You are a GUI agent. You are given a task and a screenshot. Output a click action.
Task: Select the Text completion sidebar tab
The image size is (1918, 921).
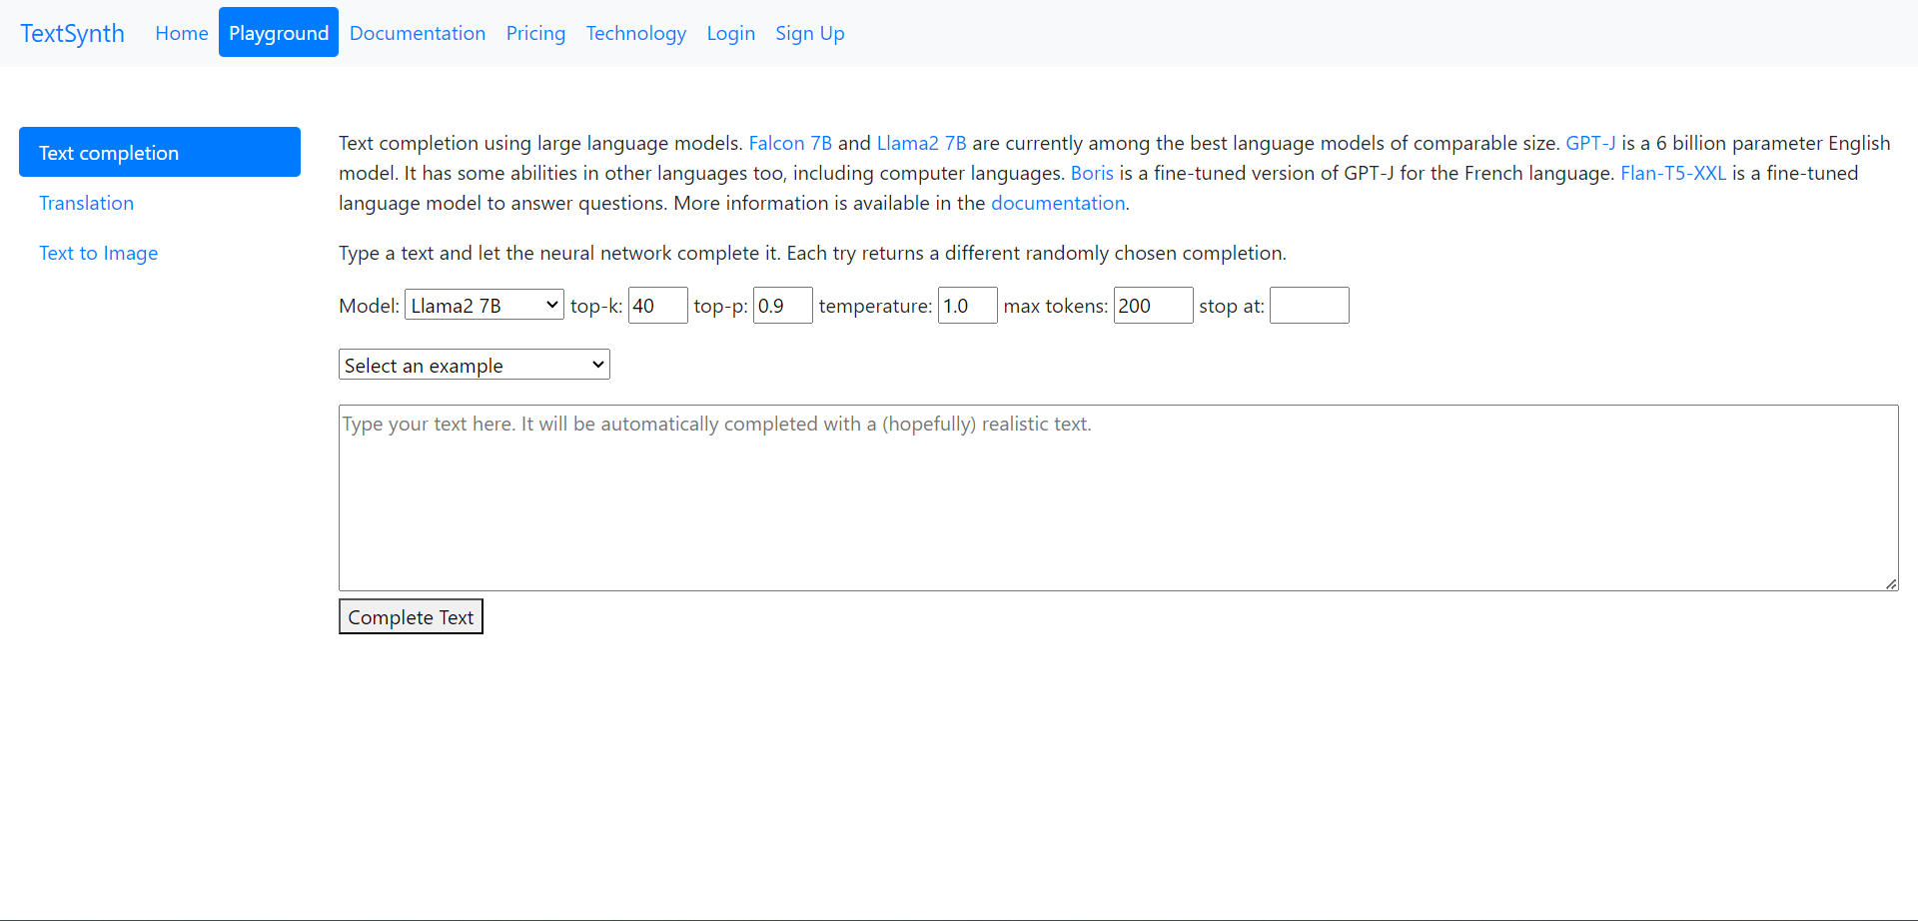[159, 152]
